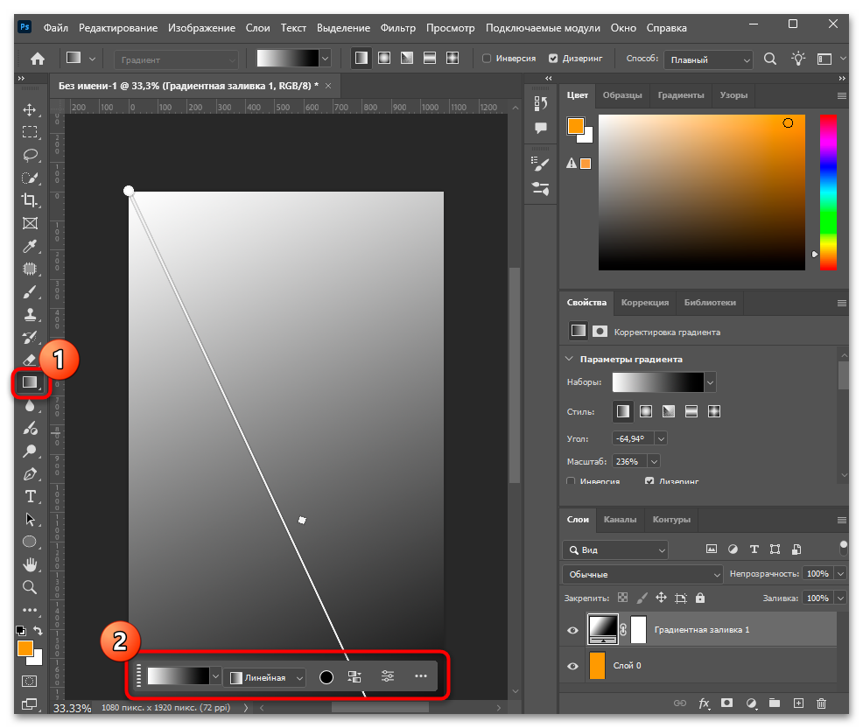Screen dimensions: 863x728
Task: Collapse the Параметры градиента section
Action: pyautogui.click(x=569, y=359)
